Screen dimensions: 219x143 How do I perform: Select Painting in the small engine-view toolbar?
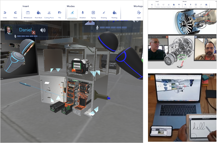(206, 5)
